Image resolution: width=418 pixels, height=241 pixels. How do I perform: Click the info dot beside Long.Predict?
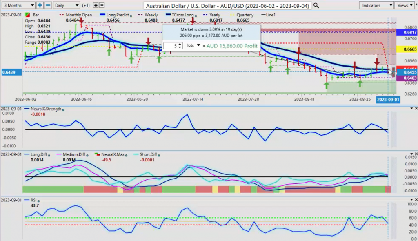point(131,15)
